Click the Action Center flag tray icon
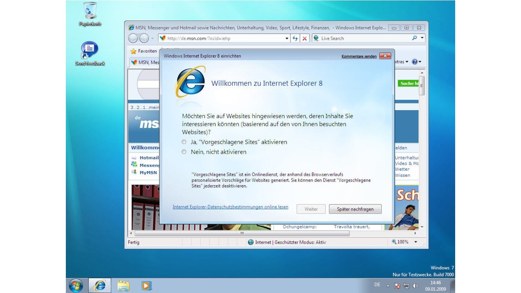The width and height of the screenshot is (521, 293). tap(397, 286)
